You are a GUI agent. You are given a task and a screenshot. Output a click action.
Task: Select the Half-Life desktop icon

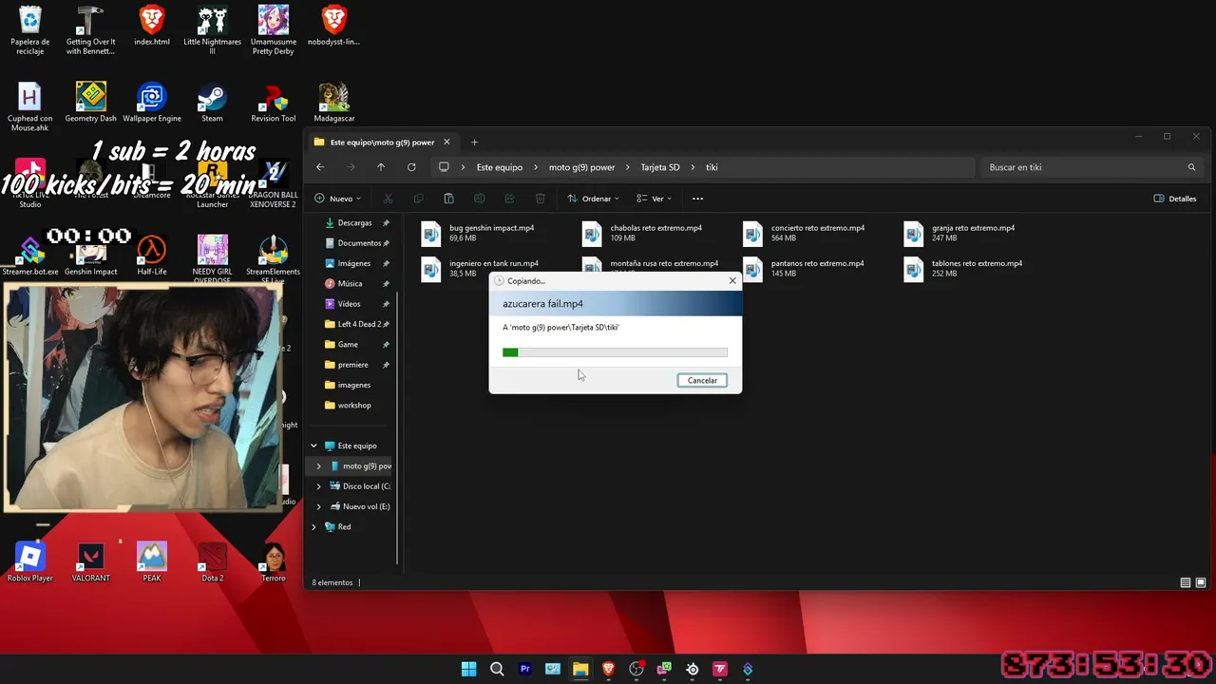(x=152, y=256)
